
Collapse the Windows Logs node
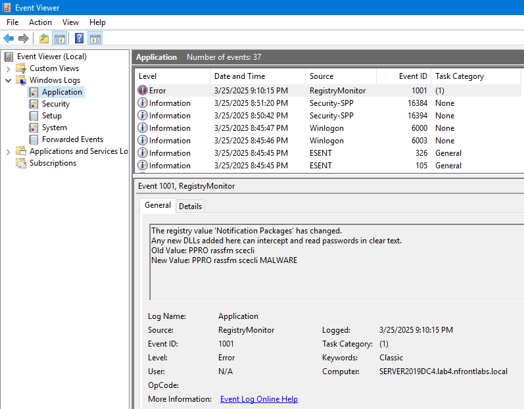click(8, 80)
